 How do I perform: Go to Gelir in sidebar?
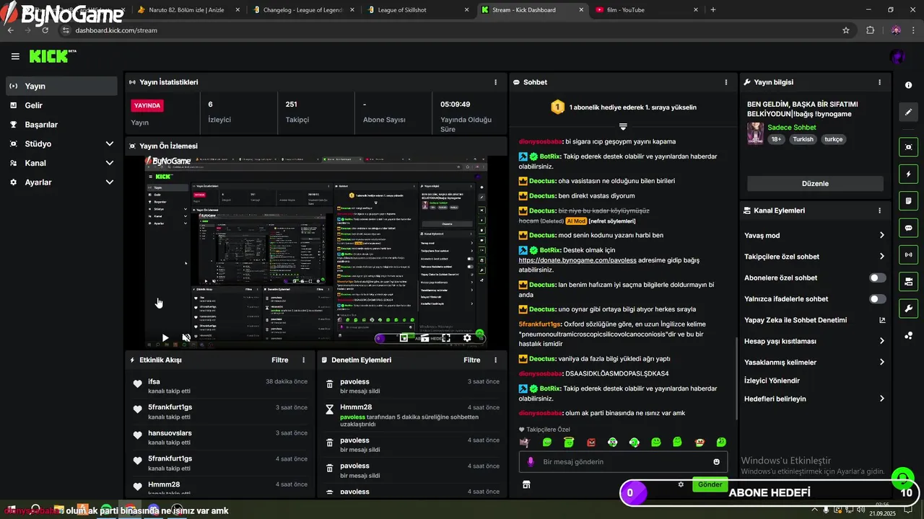tap(61, 105)
